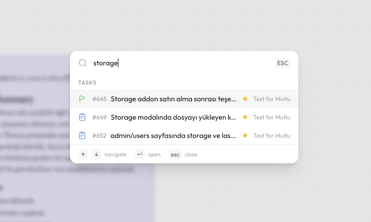Click the enter key open icon
Image resolution: width=371 pixels, height=222 pixels.
(x=140, y=154)
